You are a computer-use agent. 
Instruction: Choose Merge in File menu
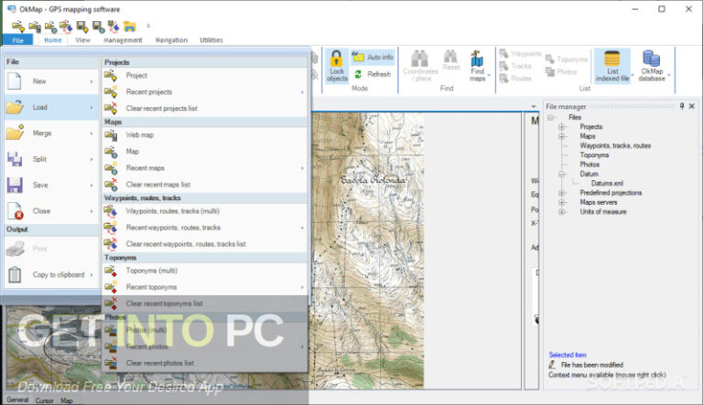click(x=51, y=133)
